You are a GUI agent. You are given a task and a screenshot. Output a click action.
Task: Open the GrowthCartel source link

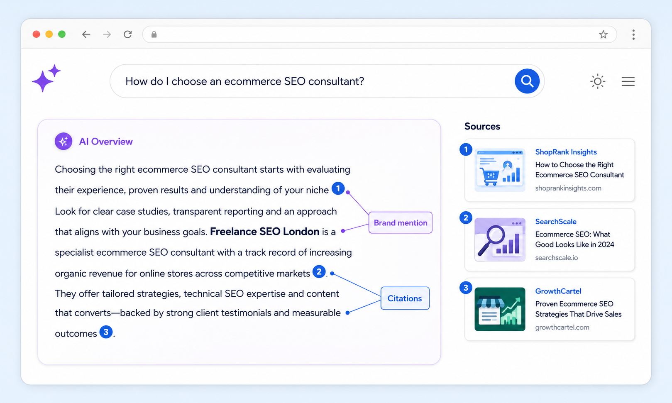point(558,291)
